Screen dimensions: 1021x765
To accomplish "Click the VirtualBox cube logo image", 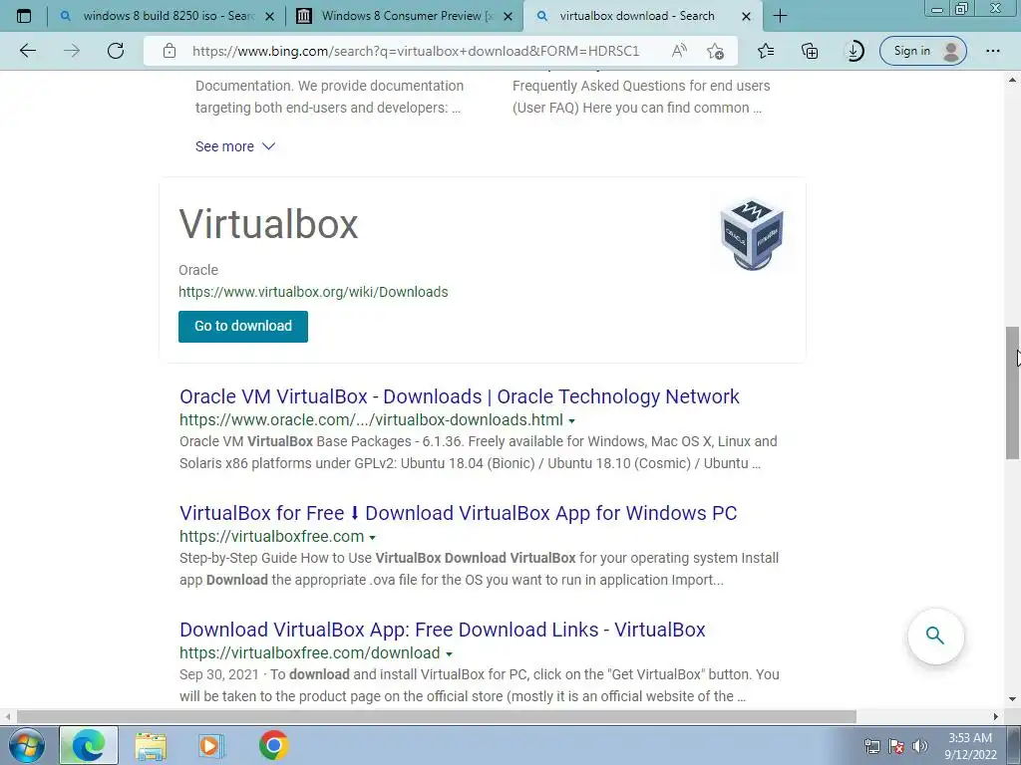I will [752, 233].
